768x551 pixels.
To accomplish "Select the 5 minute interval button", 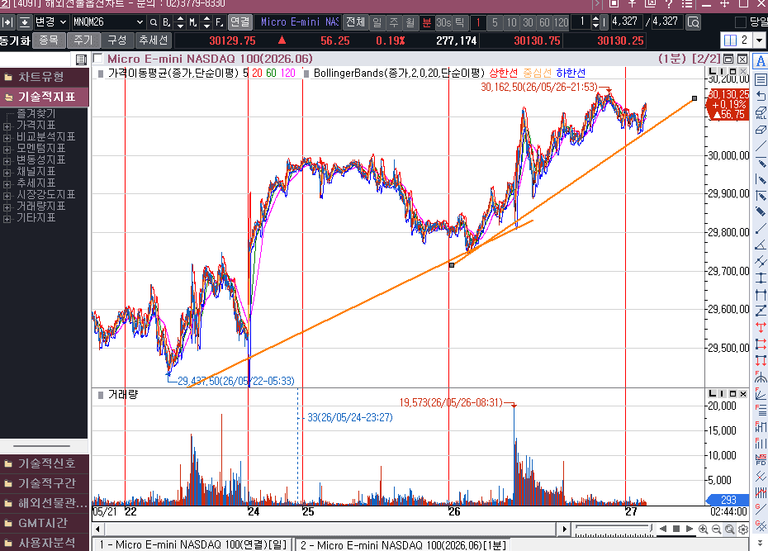I will 495,22.
